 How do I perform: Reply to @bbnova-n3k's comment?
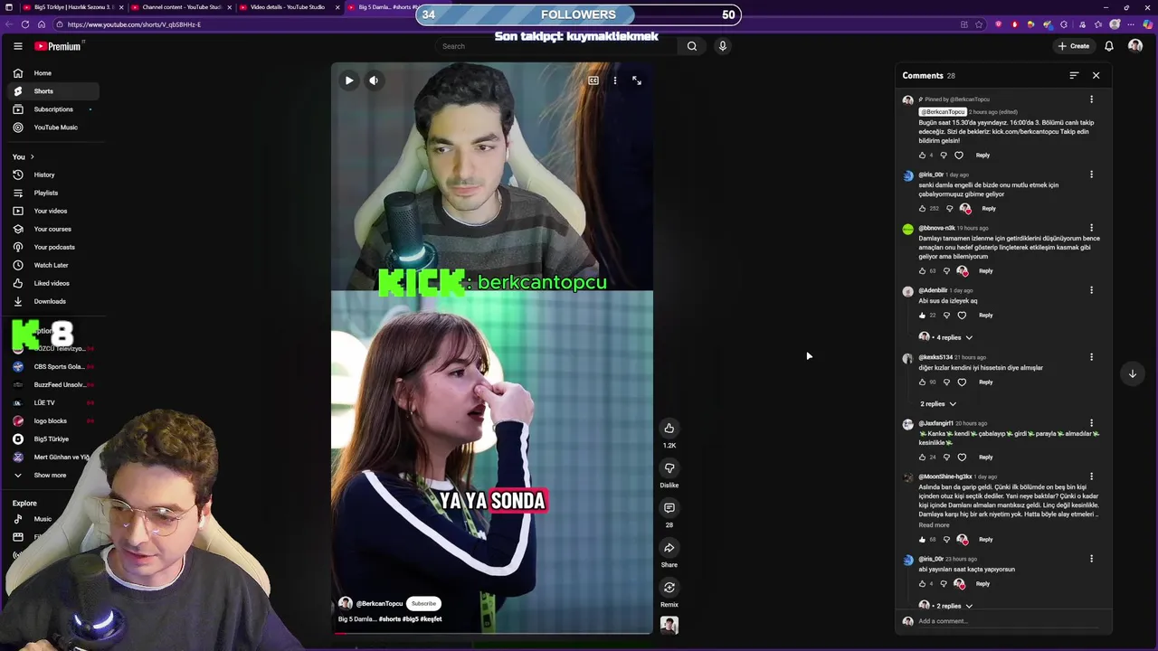coord(986,271)
